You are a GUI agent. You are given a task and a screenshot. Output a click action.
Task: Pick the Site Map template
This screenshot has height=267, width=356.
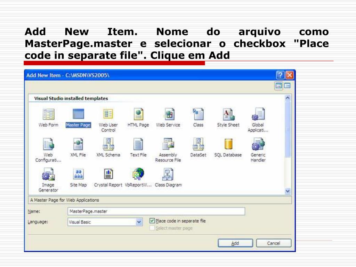point(78,175)
